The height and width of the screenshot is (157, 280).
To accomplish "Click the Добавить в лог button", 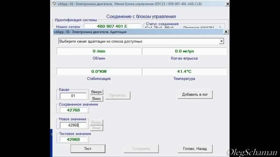I will (x=195, y=95).
